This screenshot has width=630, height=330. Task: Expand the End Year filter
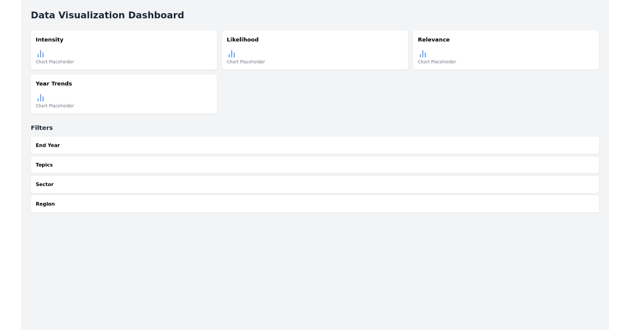315,145
